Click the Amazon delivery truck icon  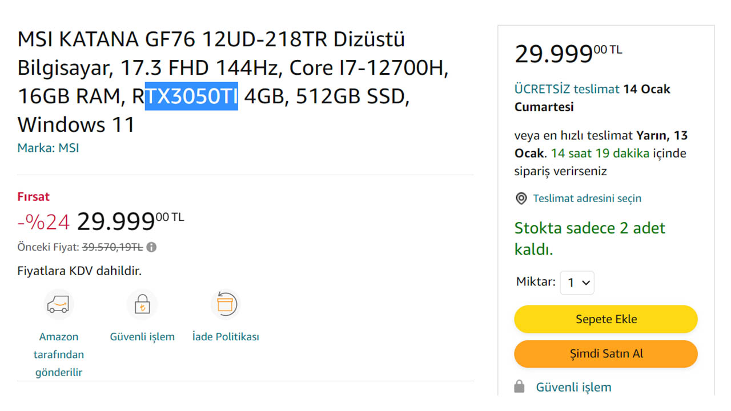tap(59, 304)
